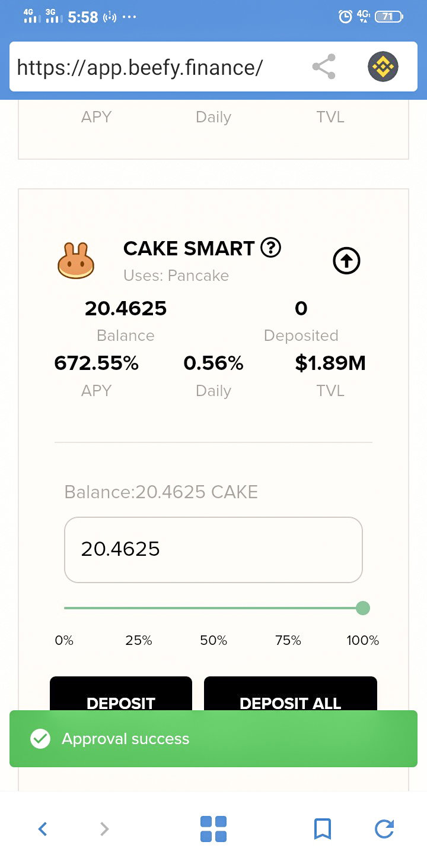Open the Binance chain network icon
Viewport: 427px width, 867px height.
pyautogui.click(x=383, y=67)
